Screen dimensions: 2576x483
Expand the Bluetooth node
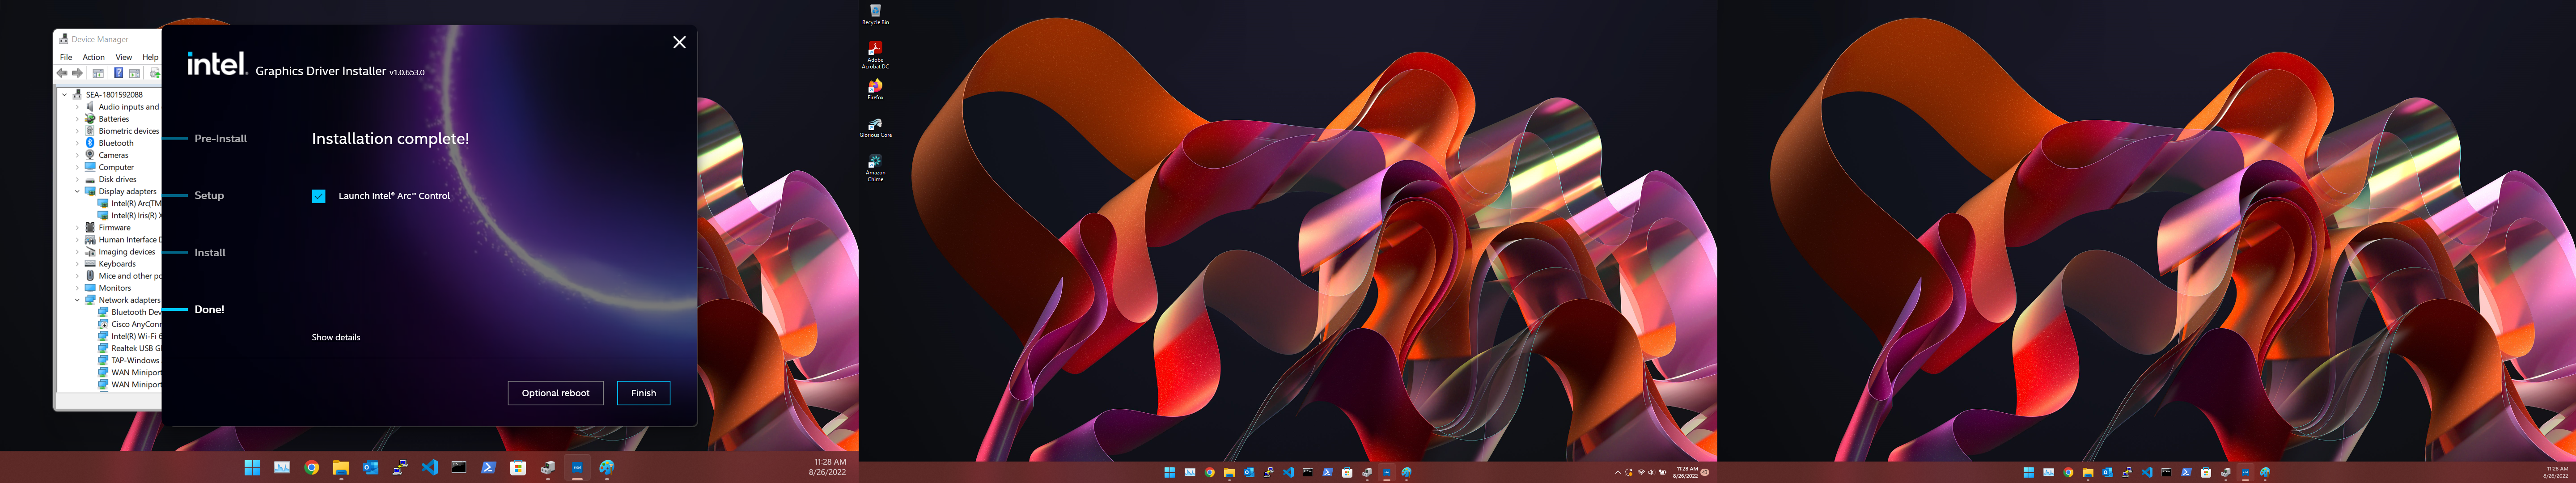(77, 143)
